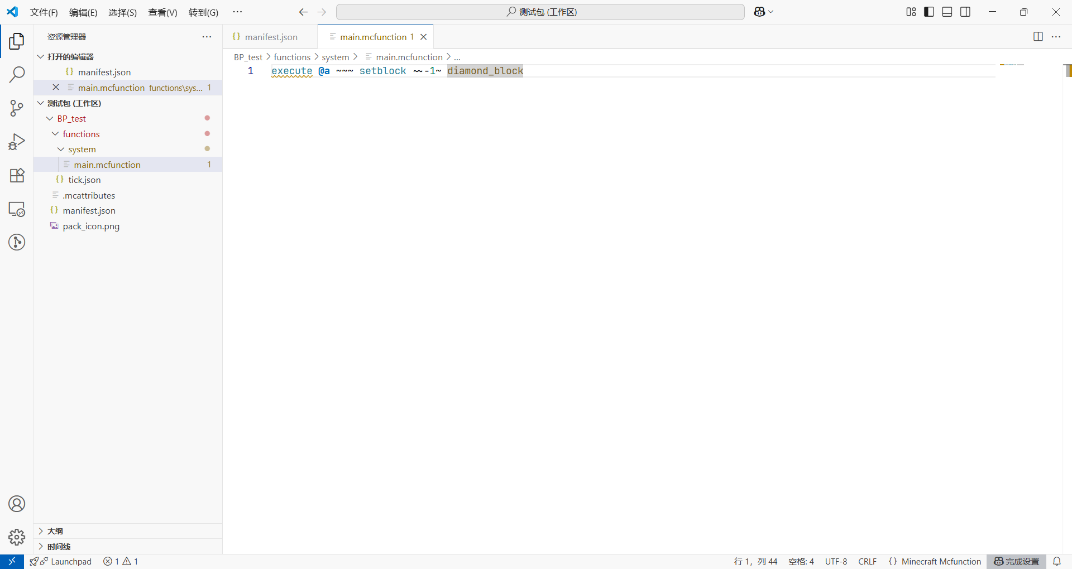Click the functions breadcrumb
The image size is (1072, 569).
point(292,57)
